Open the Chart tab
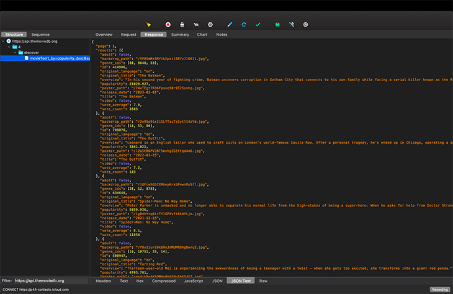This screenshot has width=453, height=294. 202,34
